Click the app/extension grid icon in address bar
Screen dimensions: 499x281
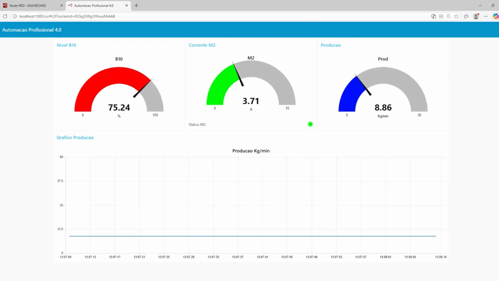click(x=441, y=16)
